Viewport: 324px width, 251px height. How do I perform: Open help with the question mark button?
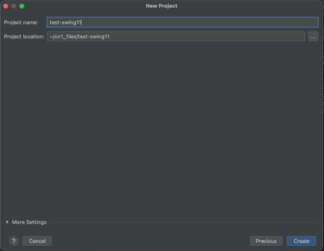[x=14, y=241]
